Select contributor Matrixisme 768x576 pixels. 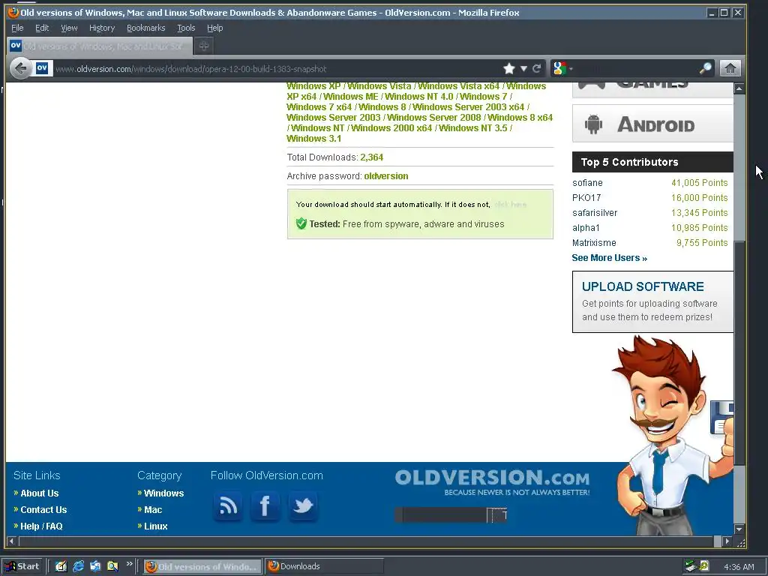pyautogui.click(x=594, y=243)
